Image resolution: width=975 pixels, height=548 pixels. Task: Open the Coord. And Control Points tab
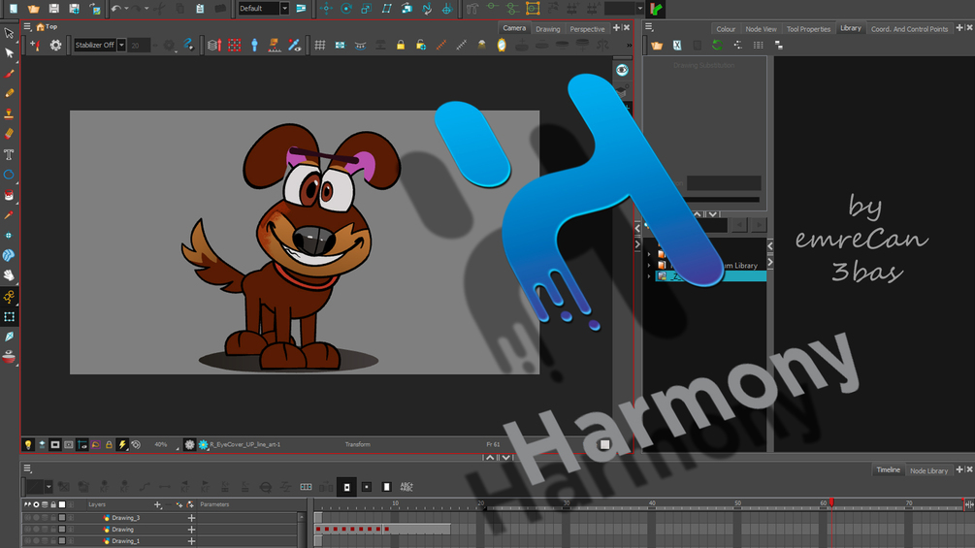point(909,28)
